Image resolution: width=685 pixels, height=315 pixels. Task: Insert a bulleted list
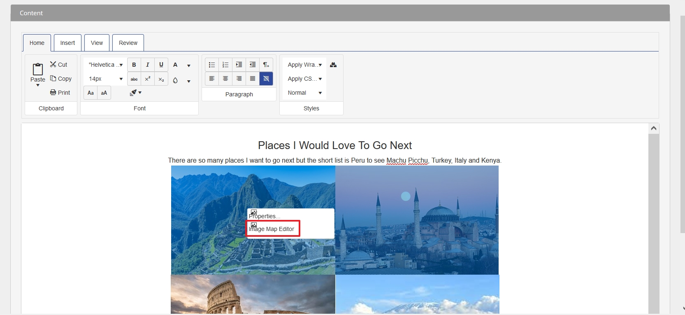click(212, 65)
